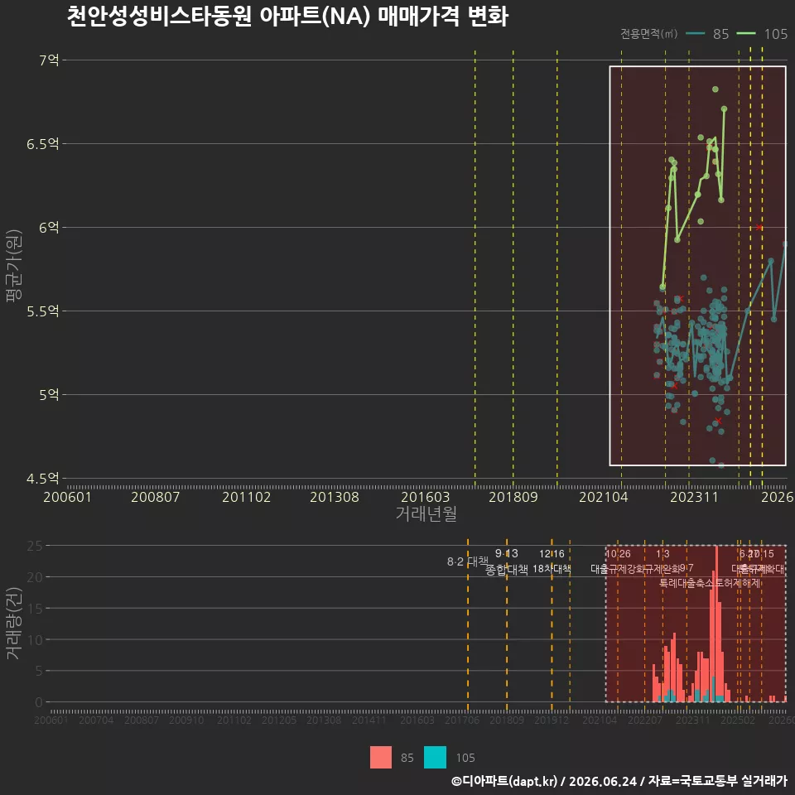The width and height of the screenshot is (795, 795).
Task: Click the red x marker on 6억 line
Action: (759, 228)
